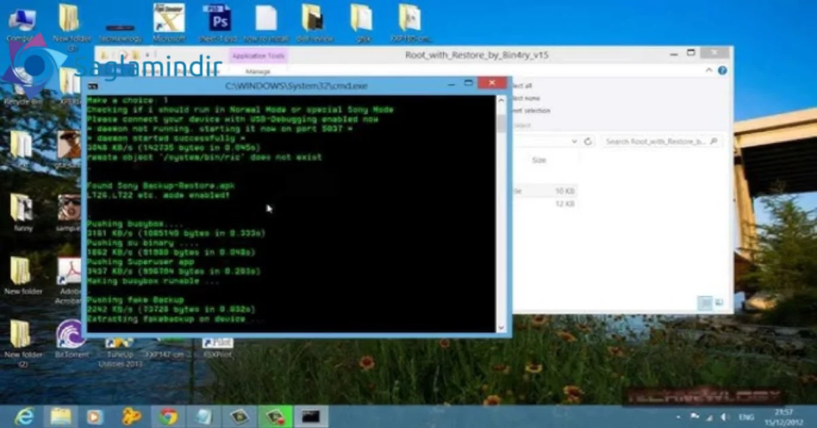
Task: Show hidden system tray icons
Action: point(677,416)
